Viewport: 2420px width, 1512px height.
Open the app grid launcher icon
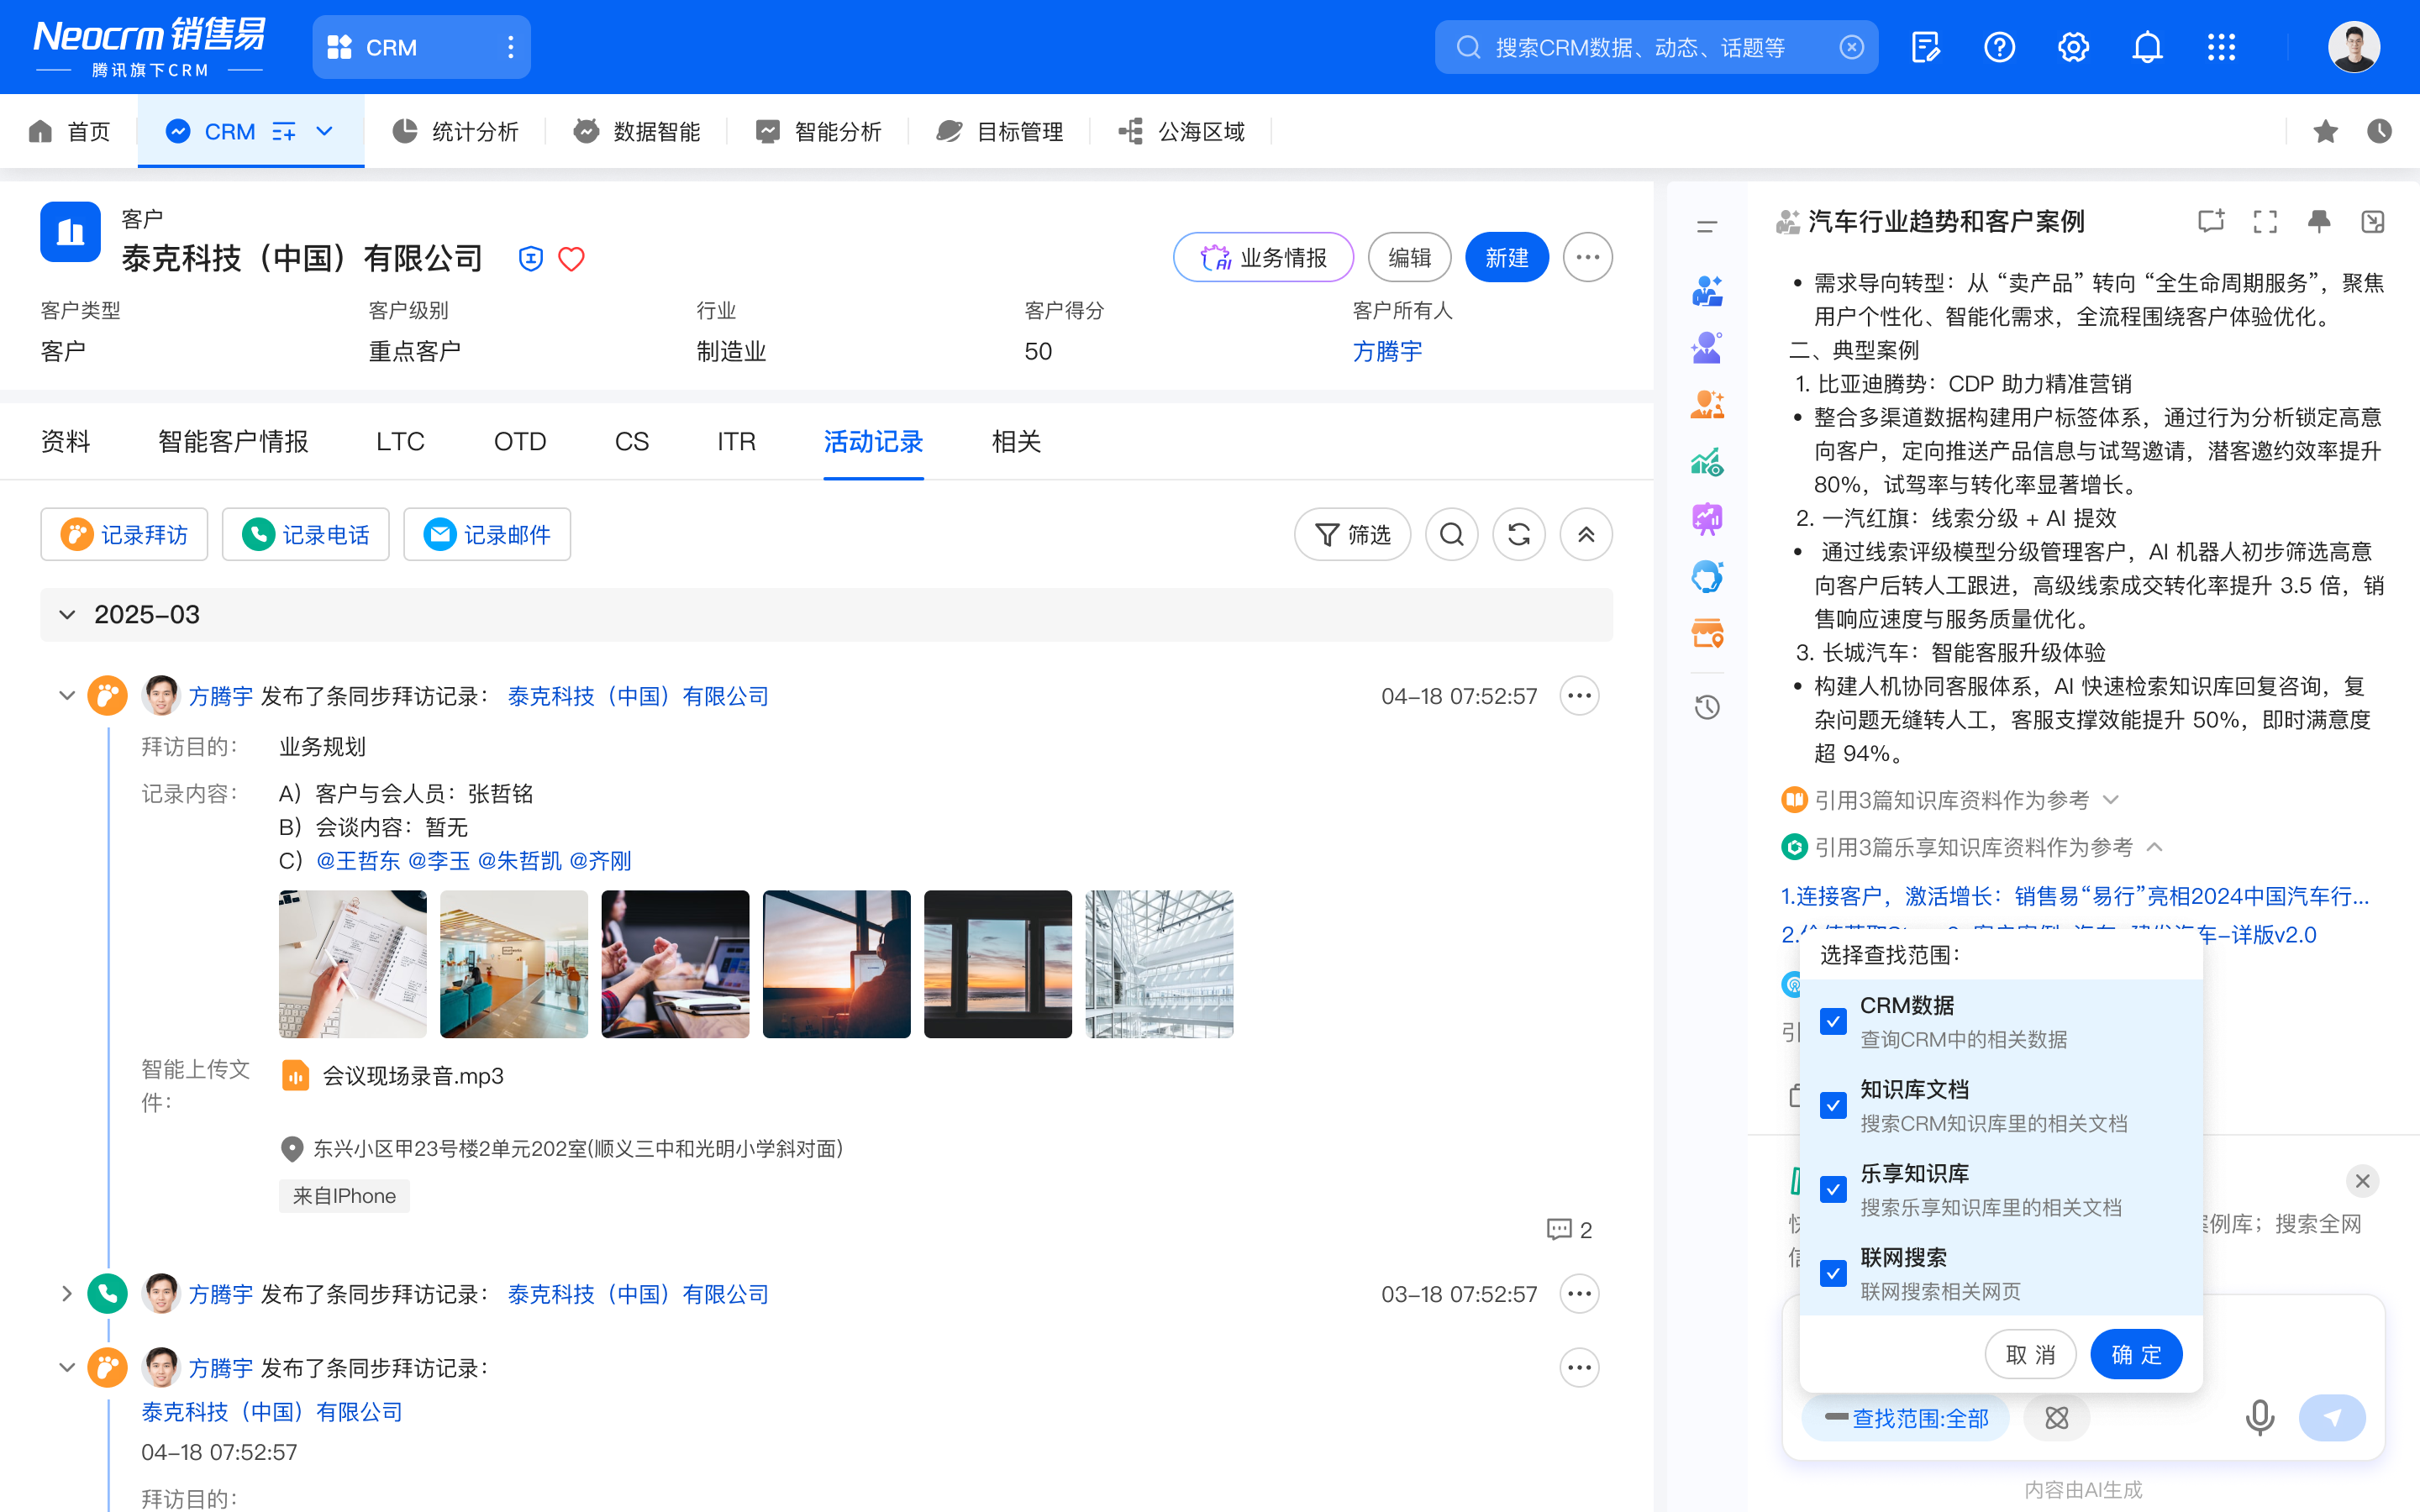tap(2221, 47)
